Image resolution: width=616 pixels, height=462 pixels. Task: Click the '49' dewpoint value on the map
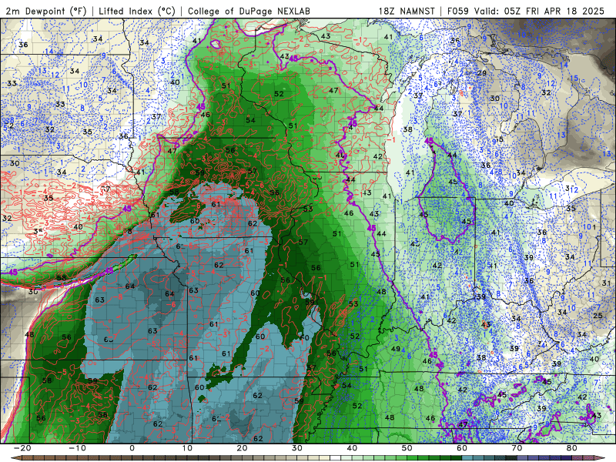coord(396,349)
